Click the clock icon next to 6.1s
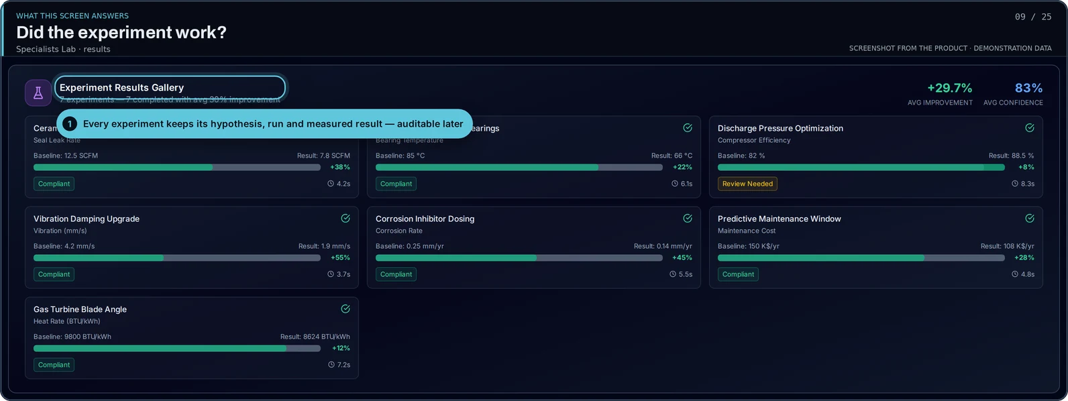Image resolution: width=1068 pixels, height=401 pixels. tap(675, 183)
